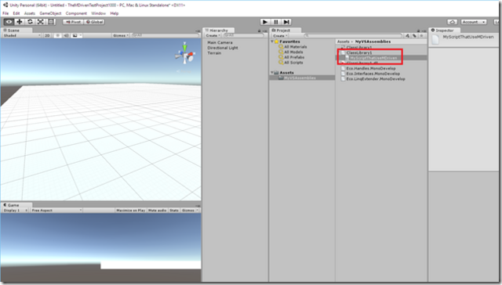
Task: Collapse the Favorites tree section
Action: pyautogui.click(x=272, y=41)
